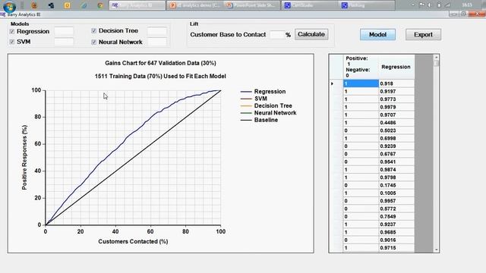Select the cell with value 0.5023
This screenshot has width=486, height=273.
(x=396, y=130)
